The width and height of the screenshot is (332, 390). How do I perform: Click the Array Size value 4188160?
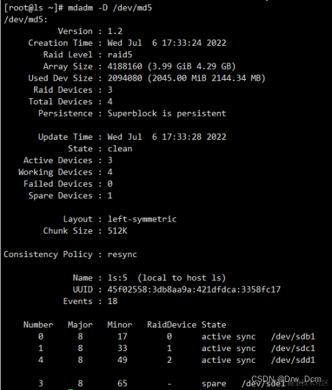pos(125,66)
